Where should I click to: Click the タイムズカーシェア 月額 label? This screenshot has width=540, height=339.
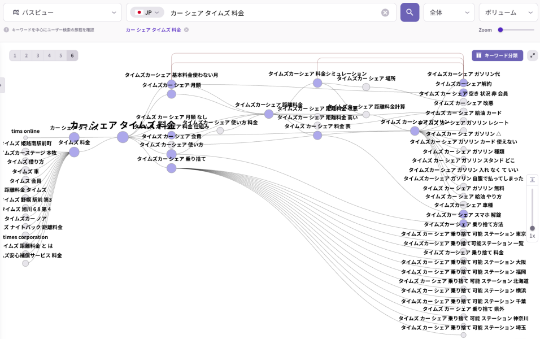[x=172, y=85]
